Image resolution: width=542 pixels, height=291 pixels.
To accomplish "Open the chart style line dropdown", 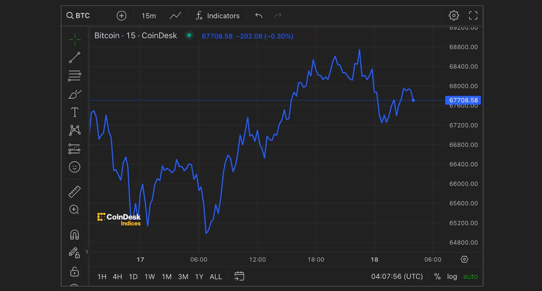I will coord(176,16).
